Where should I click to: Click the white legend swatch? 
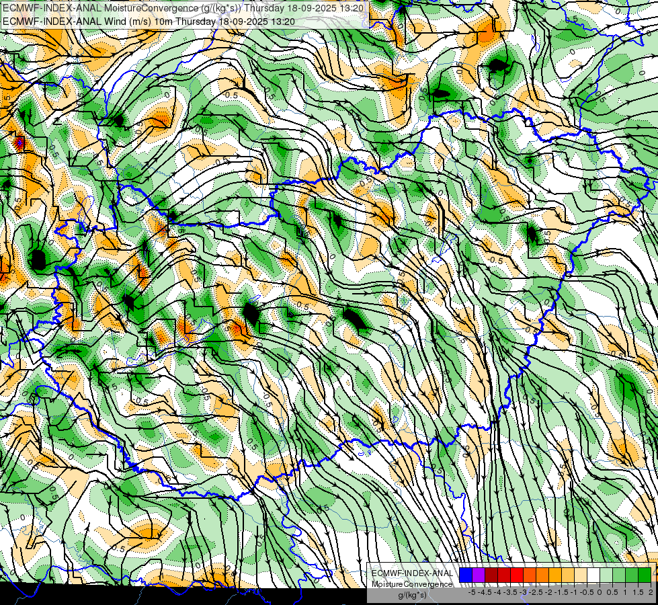(593, 575)
